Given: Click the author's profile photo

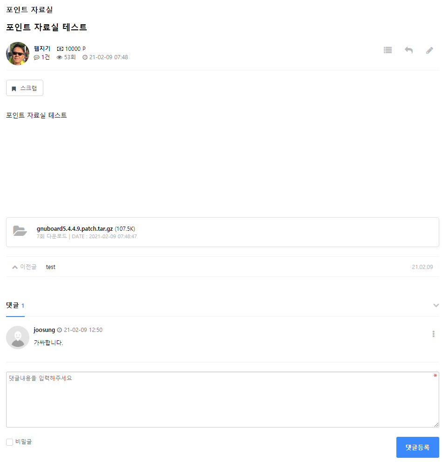Looking at the screenshot, I should click(x=18, y=54).
